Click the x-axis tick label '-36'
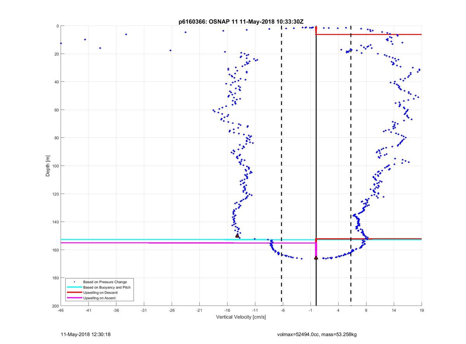This screenshot has height=344, width=466. tap(116, 310)
